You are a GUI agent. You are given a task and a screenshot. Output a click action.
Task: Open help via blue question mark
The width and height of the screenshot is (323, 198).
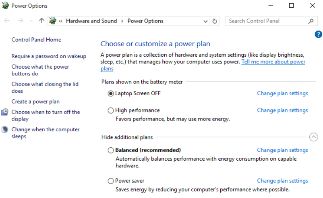coord(318,35)
